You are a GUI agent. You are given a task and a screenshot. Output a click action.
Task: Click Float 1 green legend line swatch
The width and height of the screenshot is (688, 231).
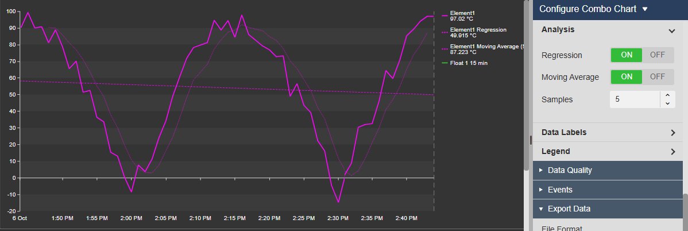pyautogui.click(x=445, y=63)
